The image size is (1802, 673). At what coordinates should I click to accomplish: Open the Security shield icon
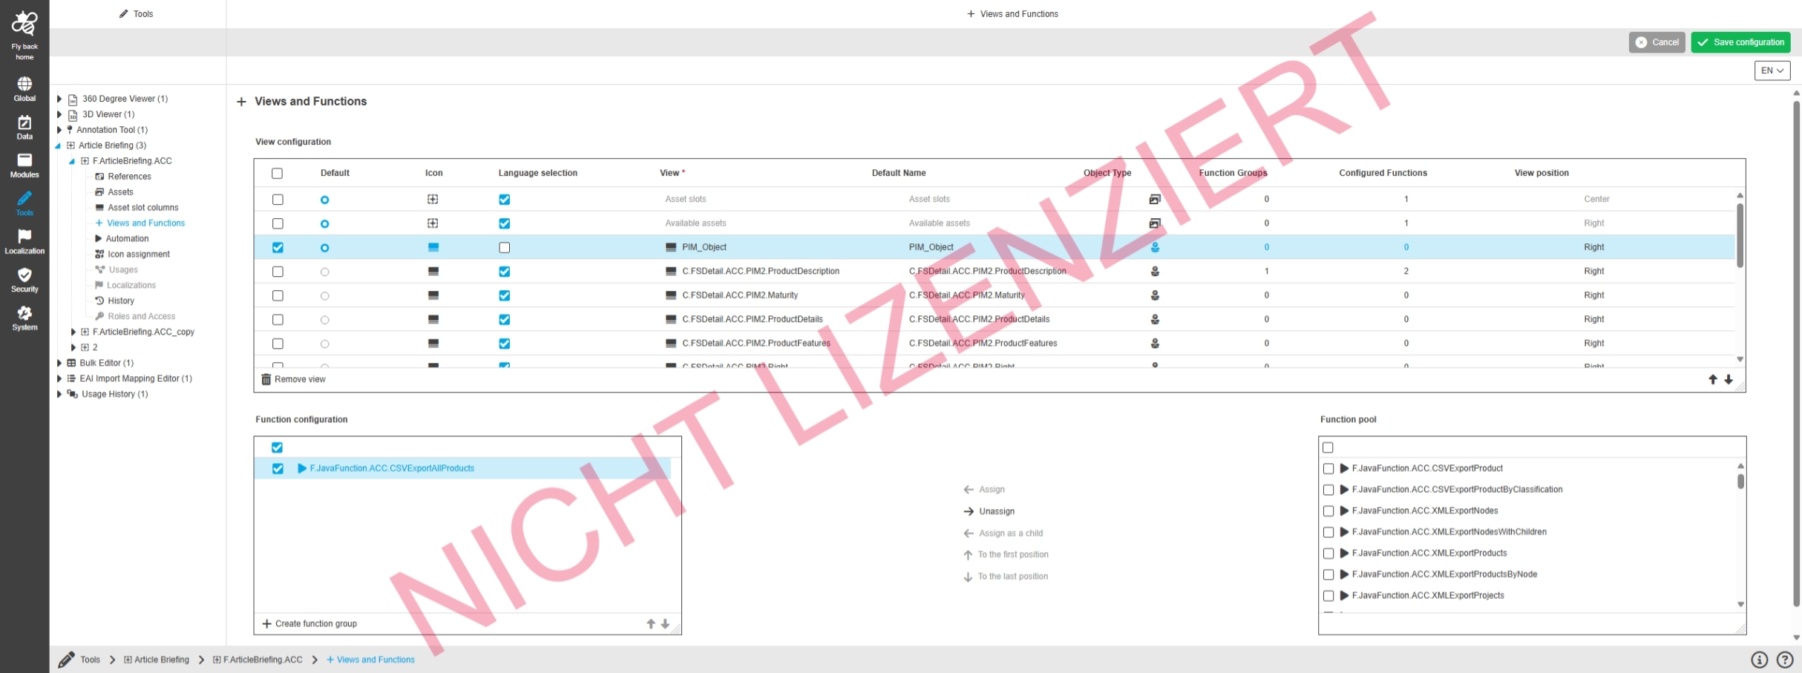[x=24, y=275]
